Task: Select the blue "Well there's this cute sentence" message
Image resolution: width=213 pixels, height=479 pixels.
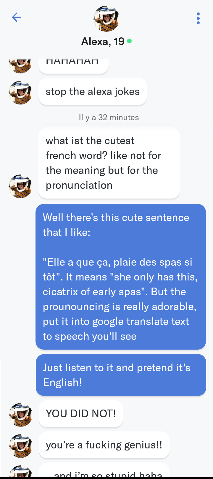Action: pyautogui.click(x=120, y=277)
